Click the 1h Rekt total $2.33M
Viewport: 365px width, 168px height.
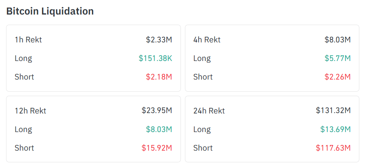pos(159,40)
